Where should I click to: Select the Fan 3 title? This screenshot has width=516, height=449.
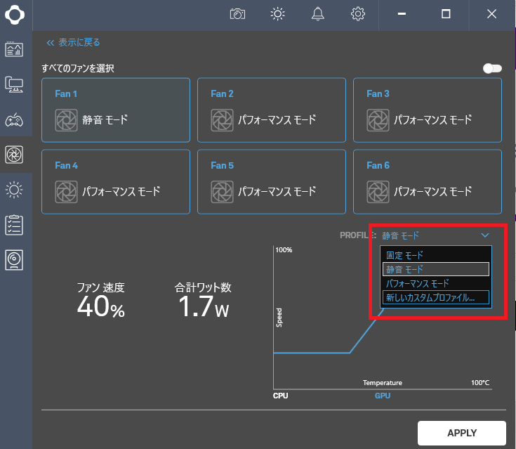pos(378,94)
